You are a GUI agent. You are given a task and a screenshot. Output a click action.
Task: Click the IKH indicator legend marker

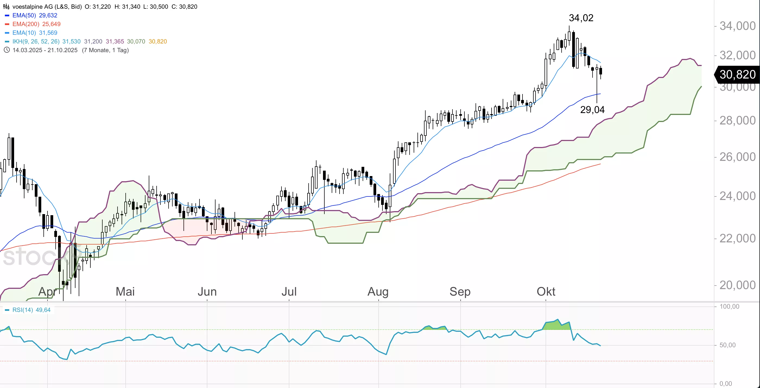7,42
